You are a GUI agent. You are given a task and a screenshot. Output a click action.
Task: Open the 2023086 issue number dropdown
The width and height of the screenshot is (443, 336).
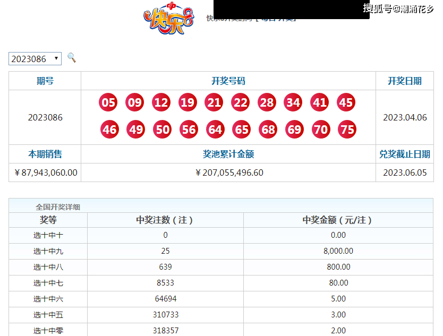pyautogui.click(x=35, y=59)
